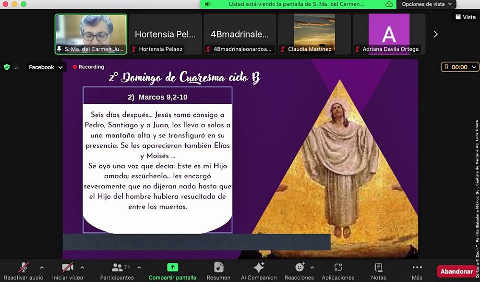Open Opciones de vista dropdown
480x282 pixels.
tap(426, 4)
